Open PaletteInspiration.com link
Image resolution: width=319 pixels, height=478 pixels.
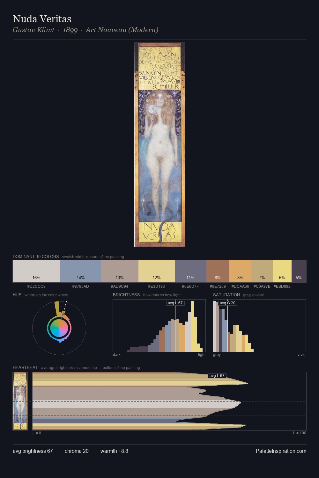coord(281,451)
